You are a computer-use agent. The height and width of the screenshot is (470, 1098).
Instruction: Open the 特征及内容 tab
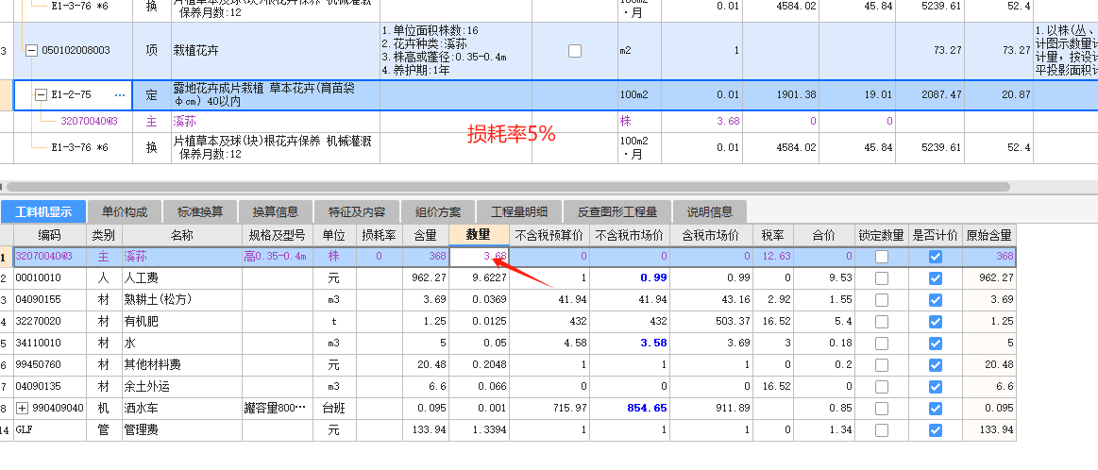tap(357, 211)
